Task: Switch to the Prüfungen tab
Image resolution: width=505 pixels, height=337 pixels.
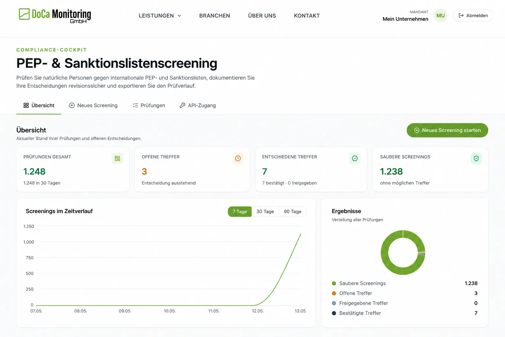Action: pyautogui.click(x=149, y=105)
